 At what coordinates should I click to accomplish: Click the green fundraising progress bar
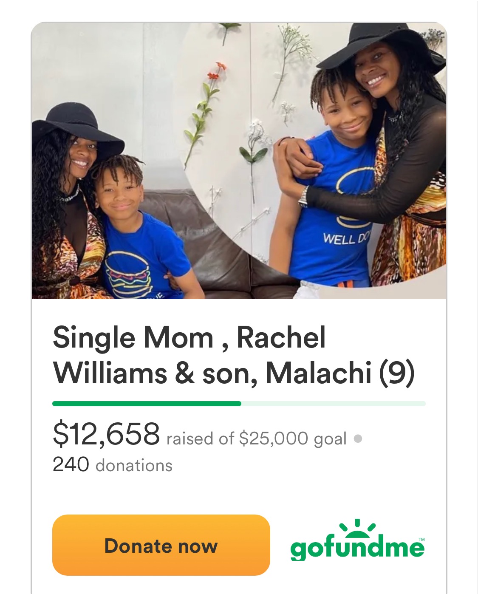point(147,404)
